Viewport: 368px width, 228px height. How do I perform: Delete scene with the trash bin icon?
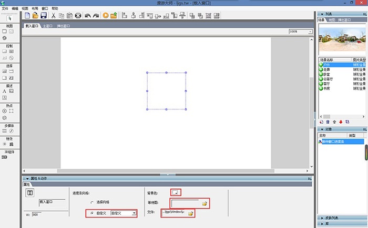(328, 122)
